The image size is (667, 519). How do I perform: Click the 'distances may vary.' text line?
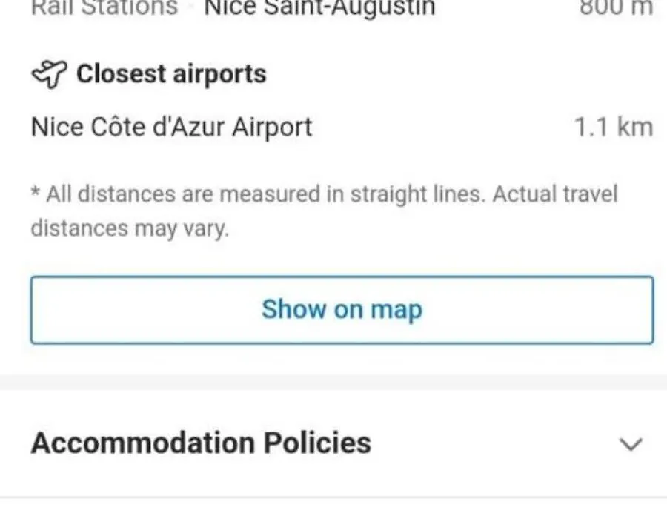point(130,228)
